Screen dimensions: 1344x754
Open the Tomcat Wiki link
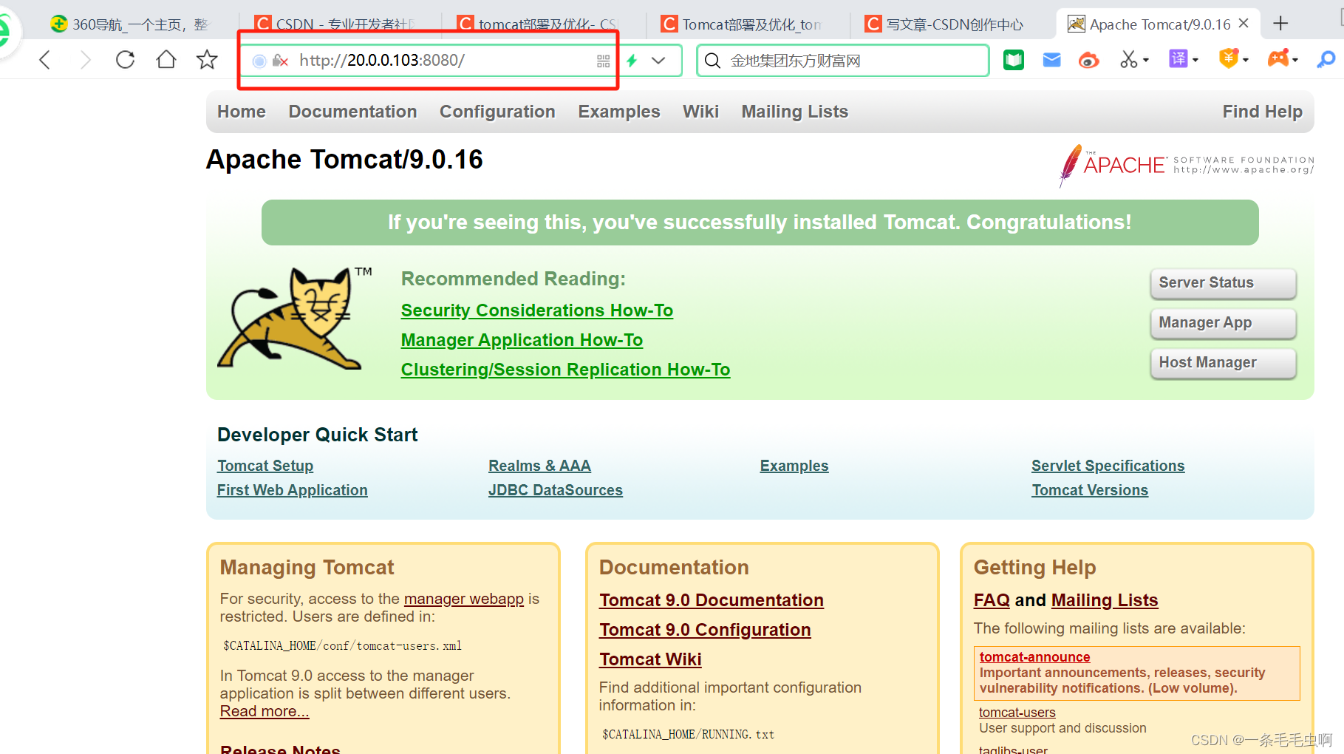650,659
